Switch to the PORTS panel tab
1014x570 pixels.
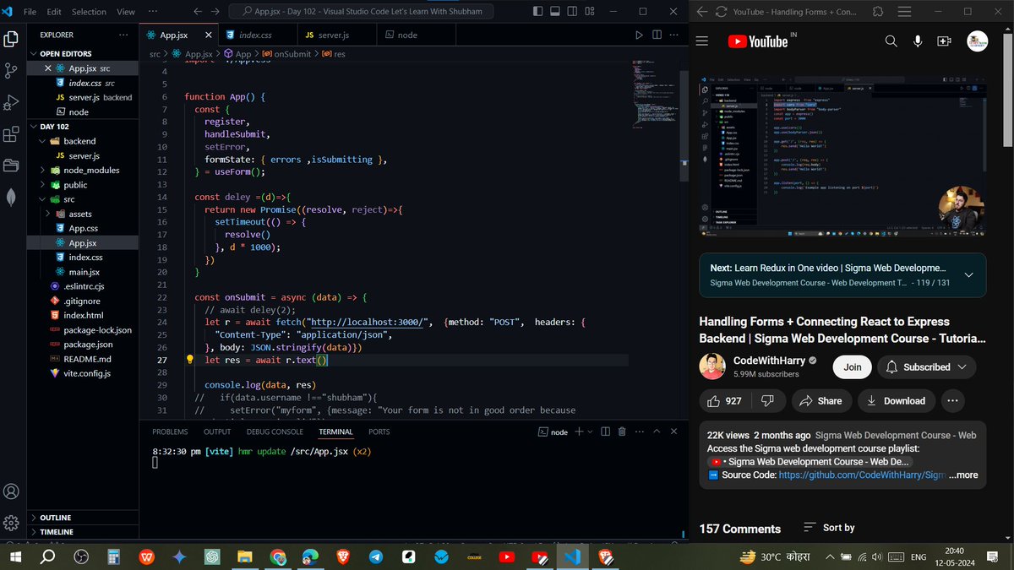pos(379,432)
